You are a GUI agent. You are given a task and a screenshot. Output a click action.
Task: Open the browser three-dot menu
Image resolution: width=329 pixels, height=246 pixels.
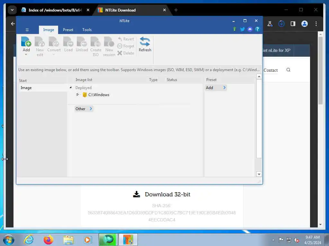[x=316, y=24]
